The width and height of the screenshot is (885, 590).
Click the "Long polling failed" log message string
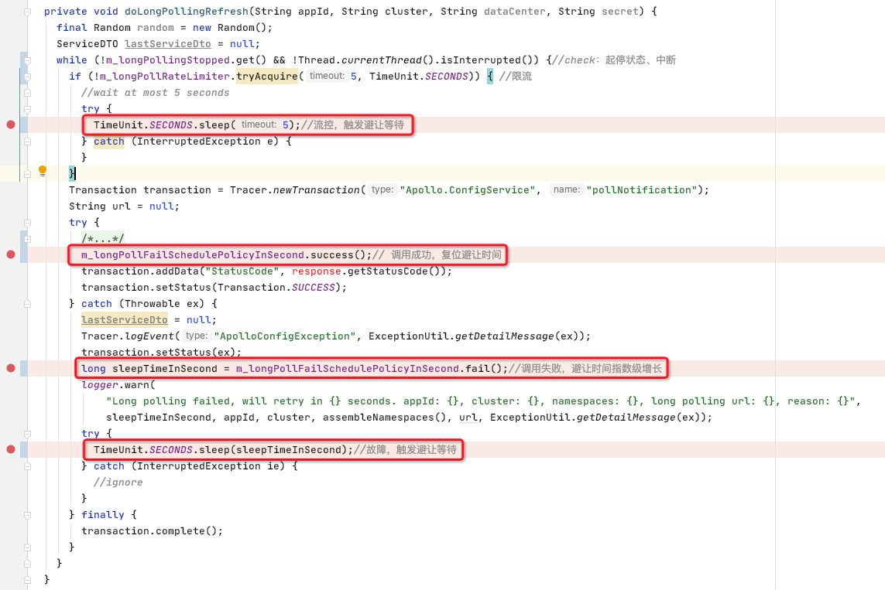(x=483, y=401)
